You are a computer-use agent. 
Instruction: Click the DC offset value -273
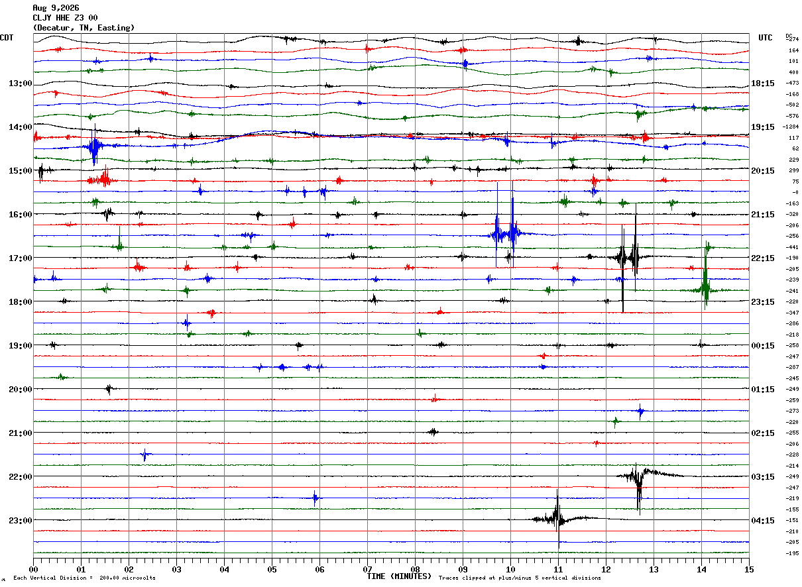793,411
